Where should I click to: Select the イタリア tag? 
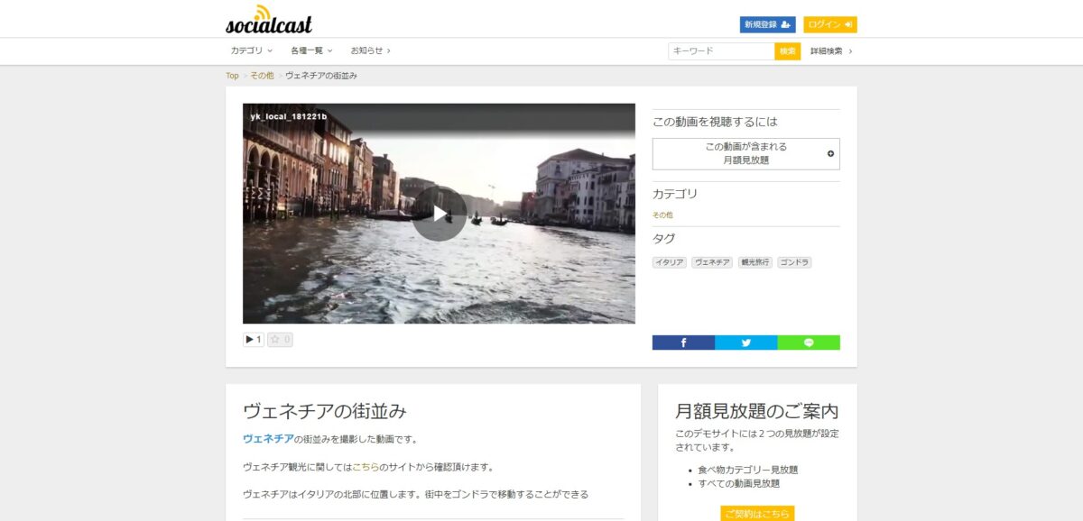(669, 262)
